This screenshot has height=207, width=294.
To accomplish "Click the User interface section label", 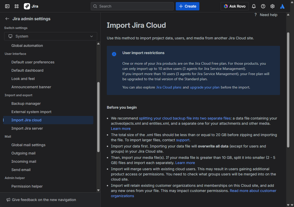I will pyautogui.click(x=15, y=54).
